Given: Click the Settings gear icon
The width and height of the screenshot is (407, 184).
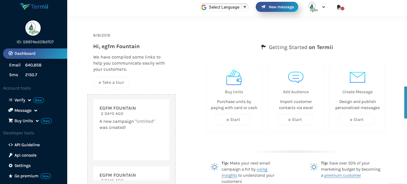Looking at the screenshot, I should point(11,166).
